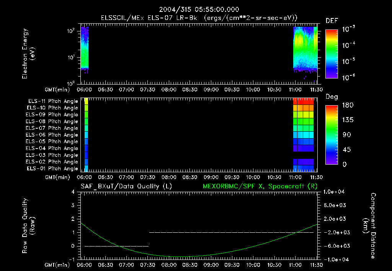The image size is (392, 271).
Task: Select the ELS-08 Pitch Angle row label
Action: 52,121
